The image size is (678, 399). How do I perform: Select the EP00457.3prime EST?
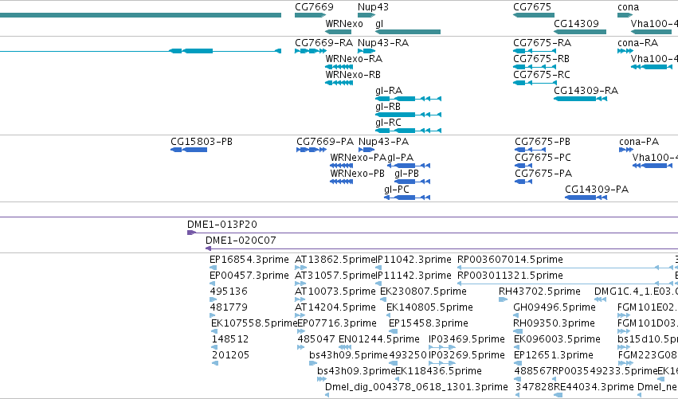(x=214, y=284)
